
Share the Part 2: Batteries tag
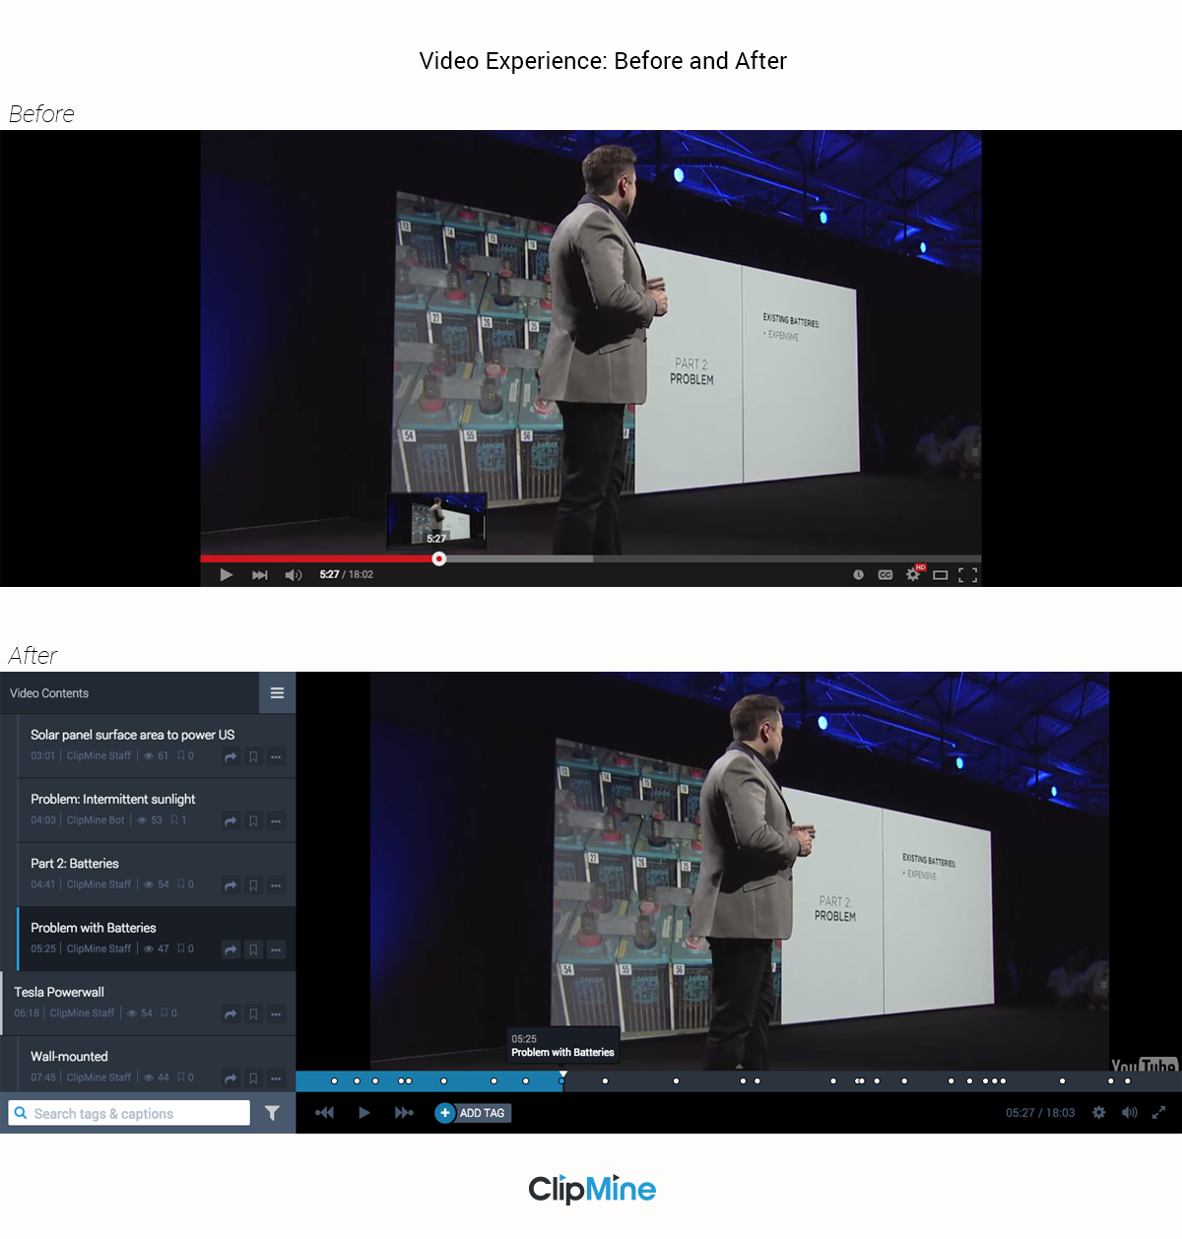(230, 885)
